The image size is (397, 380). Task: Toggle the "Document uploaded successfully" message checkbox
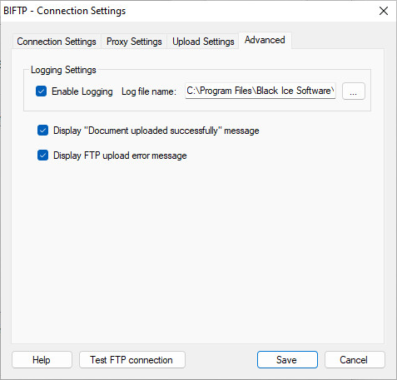click(42, 131)
